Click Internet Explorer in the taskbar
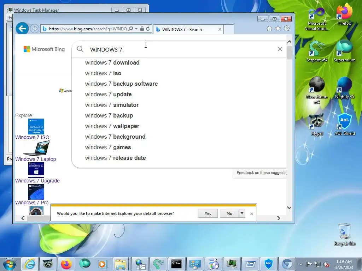 pos(30,264)
